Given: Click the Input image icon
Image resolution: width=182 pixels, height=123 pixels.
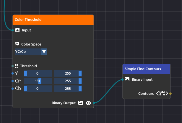Looking at the screenshot, I should 17,30.
